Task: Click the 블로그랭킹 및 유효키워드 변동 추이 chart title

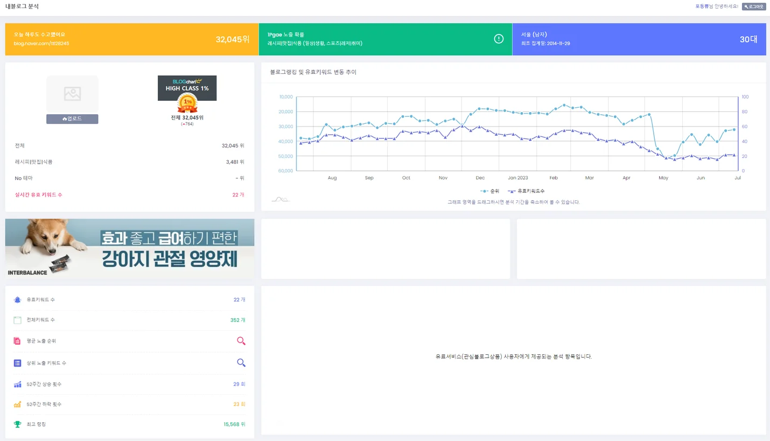Action: (313, 72)
